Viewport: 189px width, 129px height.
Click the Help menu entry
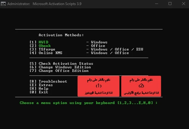coord(43,89)
